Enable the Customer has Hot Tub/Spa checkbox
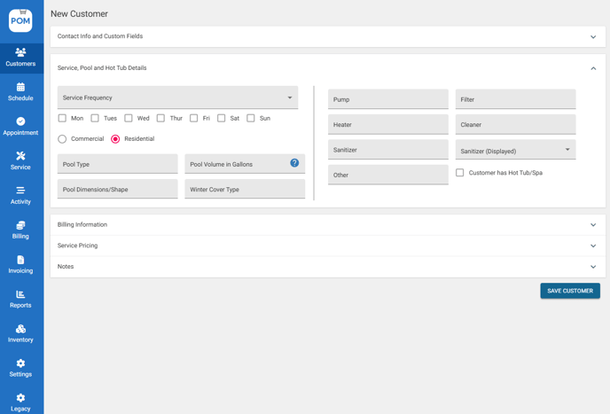Screen dimensions: 610x414 (x=459, y=173)
